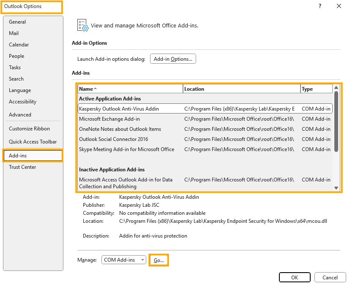Click the add-ins list scrollbar thumb

click(336, 122)
